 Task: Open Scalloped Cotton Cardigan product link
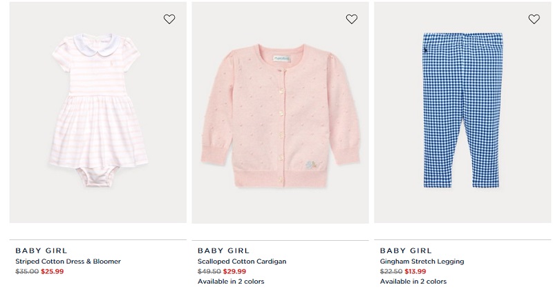tap(242, 262)
